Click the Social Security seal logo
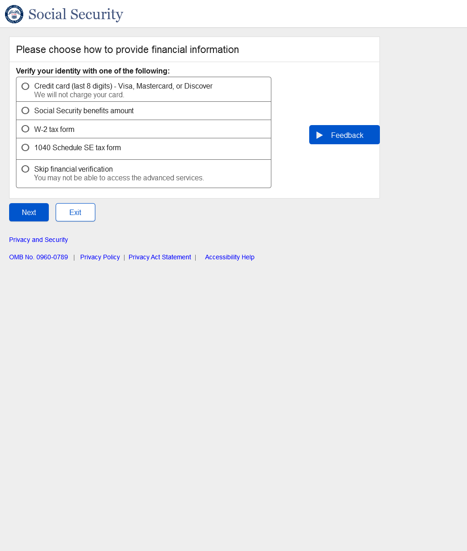 tap(14, 14)
